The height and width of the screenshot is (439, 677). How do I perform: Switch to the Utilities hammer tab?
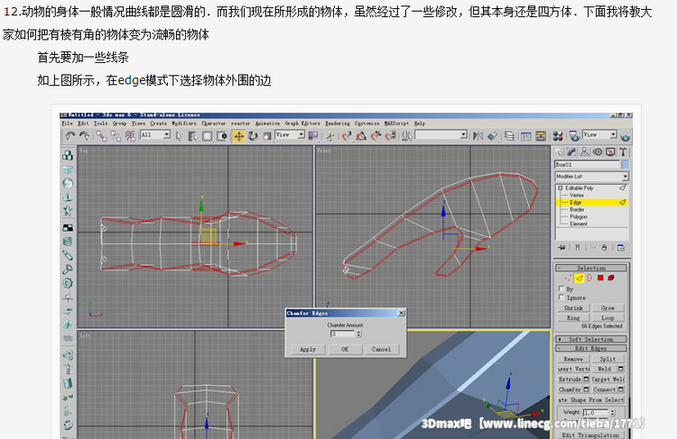point(623,151)
